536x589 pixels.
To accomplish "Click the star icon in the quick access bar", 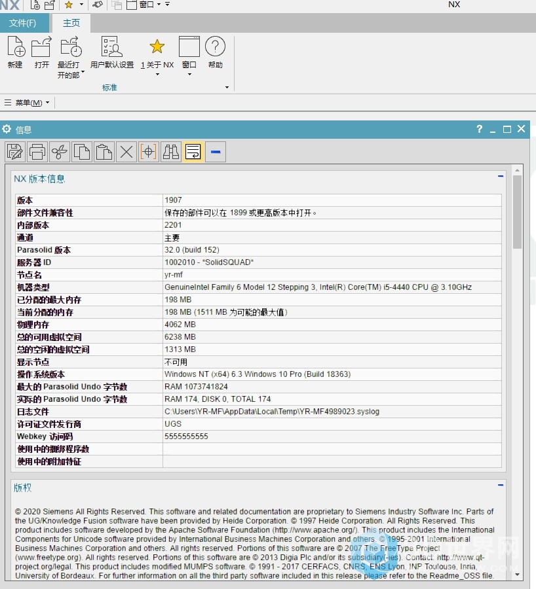I will coord(69,5).
